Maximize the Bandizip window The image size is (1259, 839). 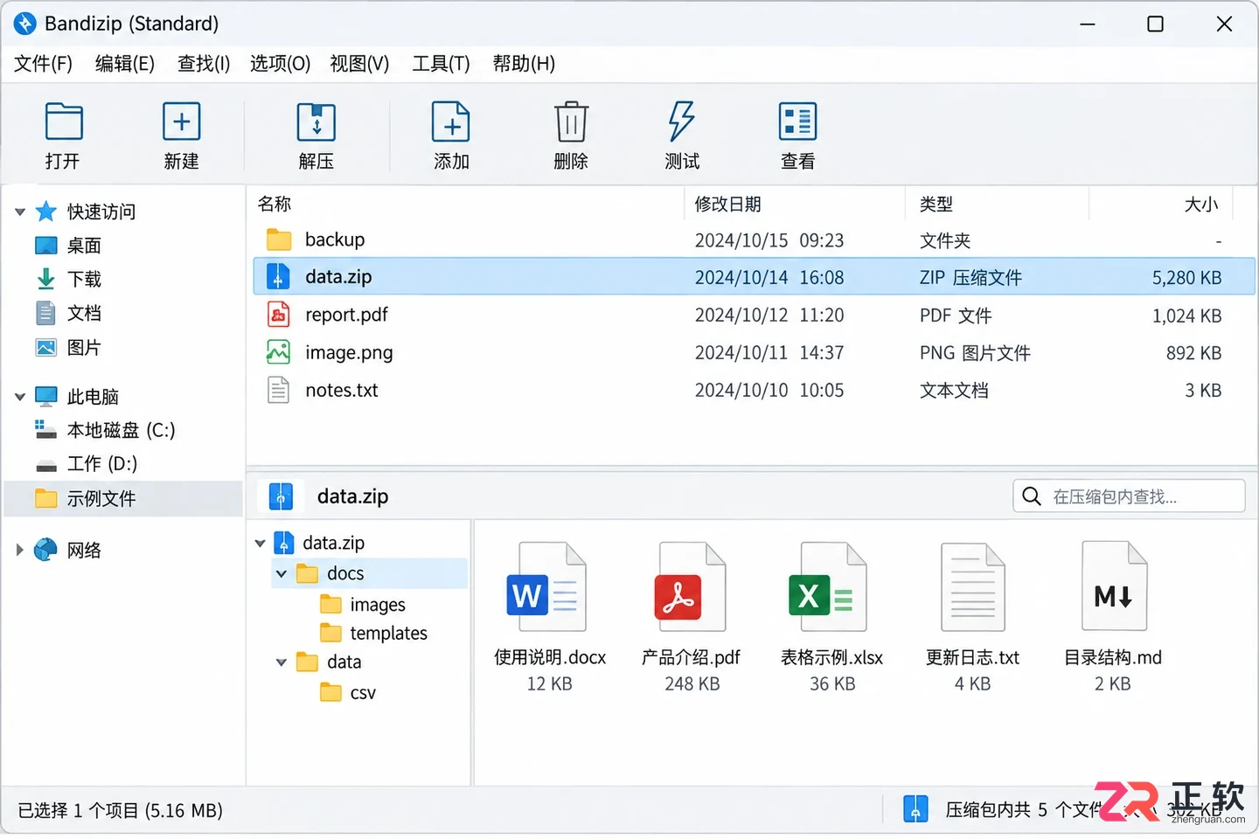1155,24
